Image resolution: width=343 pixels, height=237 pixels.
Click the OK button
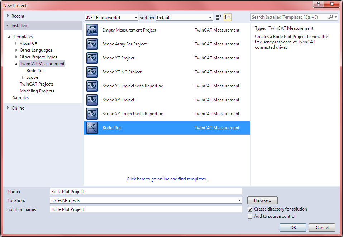293,228
